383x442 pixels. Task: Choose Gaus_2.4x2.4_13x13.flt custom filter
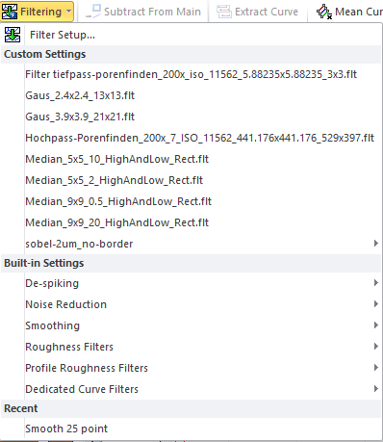point(191,95)
